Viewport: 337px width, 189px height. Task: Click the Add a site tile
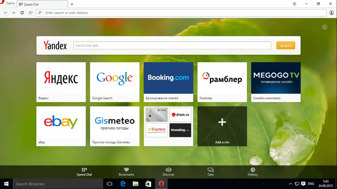tap(222, 126)
